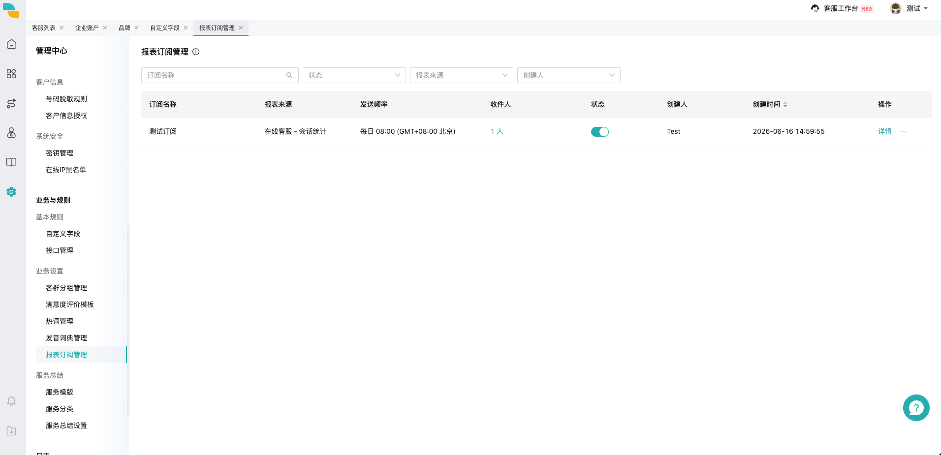
Task: Open the more actions ellipsis for 测试订阅
Action: click(903, 131)
